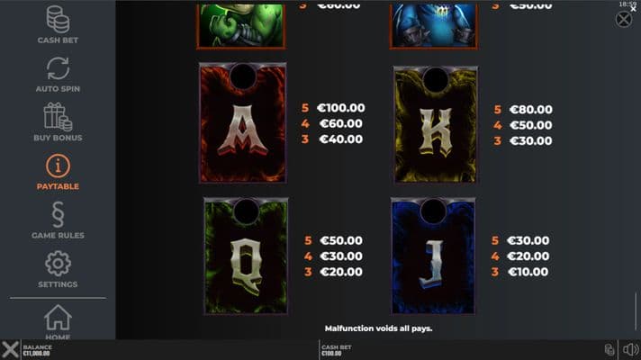Open the Settings gear icon
The width and height of the screenshot is (641, 360).
[58, 264]
